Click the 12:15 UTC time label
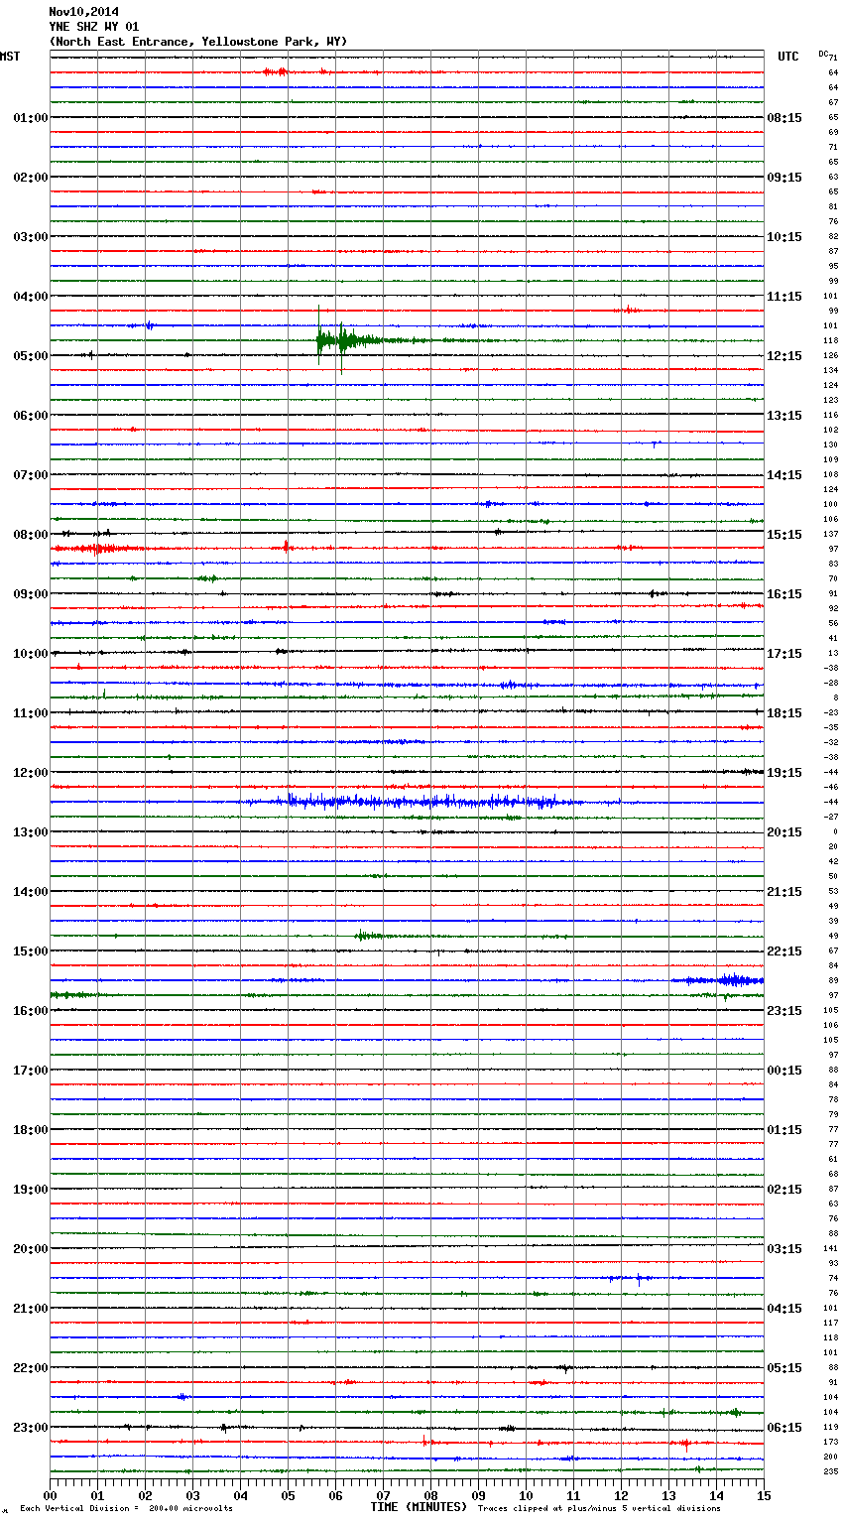The height and width of the screenshot is (1522, 843). (784, 356)
